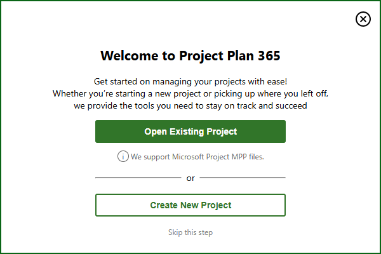
Task: Click the Open Existing Project button
Action: coord(190,131)
